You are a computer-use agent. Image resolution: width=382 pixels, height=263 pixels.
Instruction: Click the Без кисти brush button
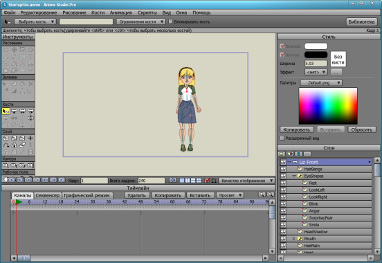[338, 59]
